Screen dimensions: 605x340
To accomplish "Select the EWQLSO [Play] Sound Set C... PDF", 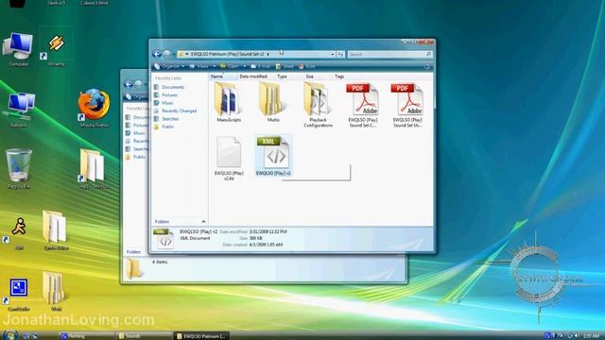I will pyautogui.click(x=363, y=105).
